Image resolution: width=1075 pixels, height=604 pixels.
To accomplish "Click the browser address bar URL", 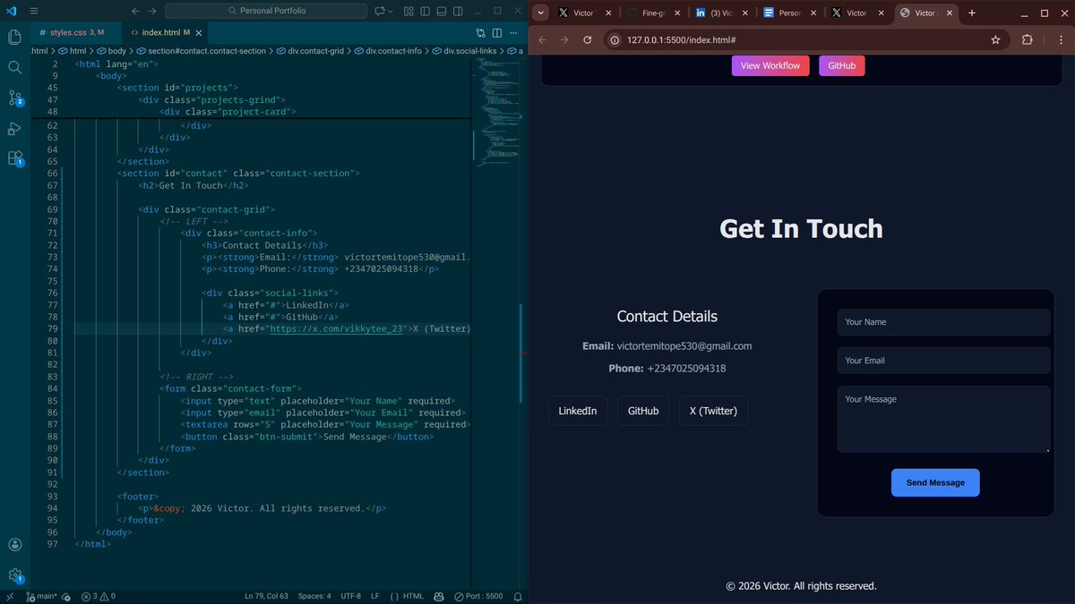I will coord(682,40).
